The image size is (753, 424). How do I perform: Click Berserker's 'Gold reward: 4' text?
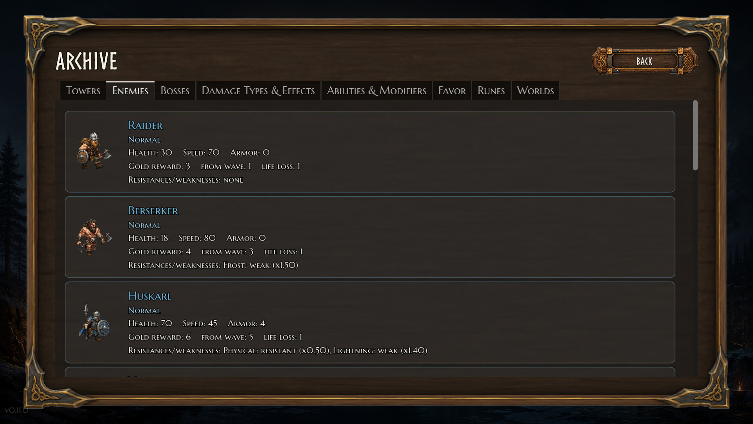click(160, 252)
